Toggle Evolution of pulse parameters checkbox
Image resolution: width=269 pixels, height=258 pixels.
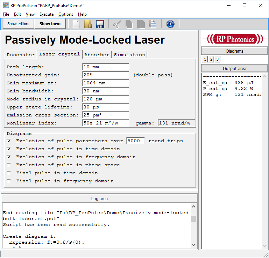click(9, 141)
